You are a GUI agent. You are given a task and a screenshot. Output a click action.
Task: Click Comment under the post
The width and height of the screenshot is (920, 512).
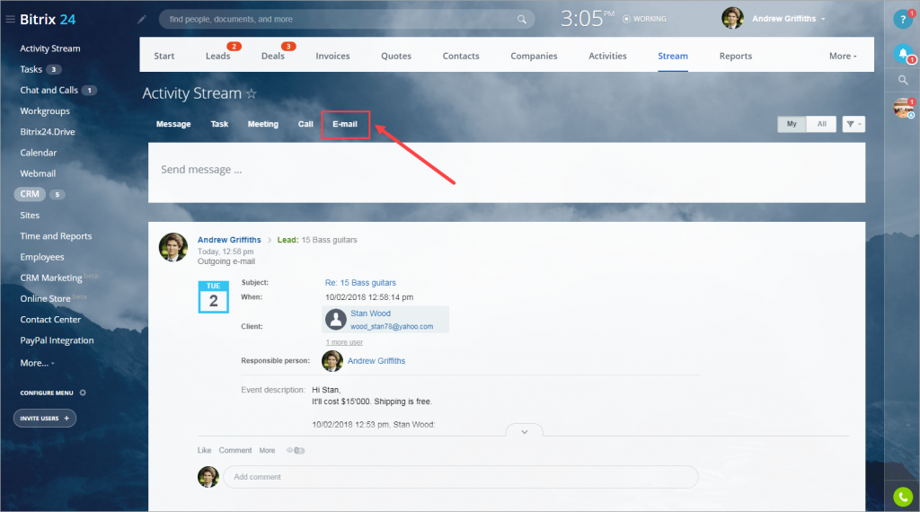(x=235, y=450)
